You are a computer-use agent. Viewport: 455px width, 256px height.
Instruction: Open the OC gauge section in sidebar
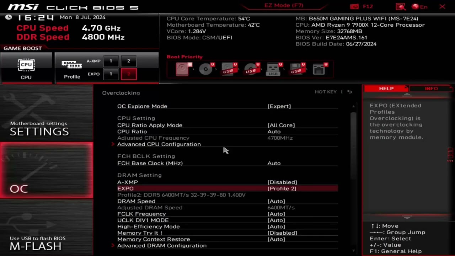[46, 170]
